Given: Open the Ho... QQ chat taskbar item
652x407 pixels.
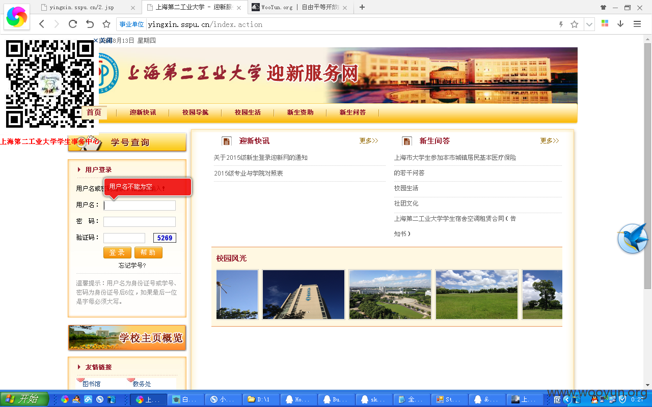Looking at the screenshot, I should [x=299, y=399].
